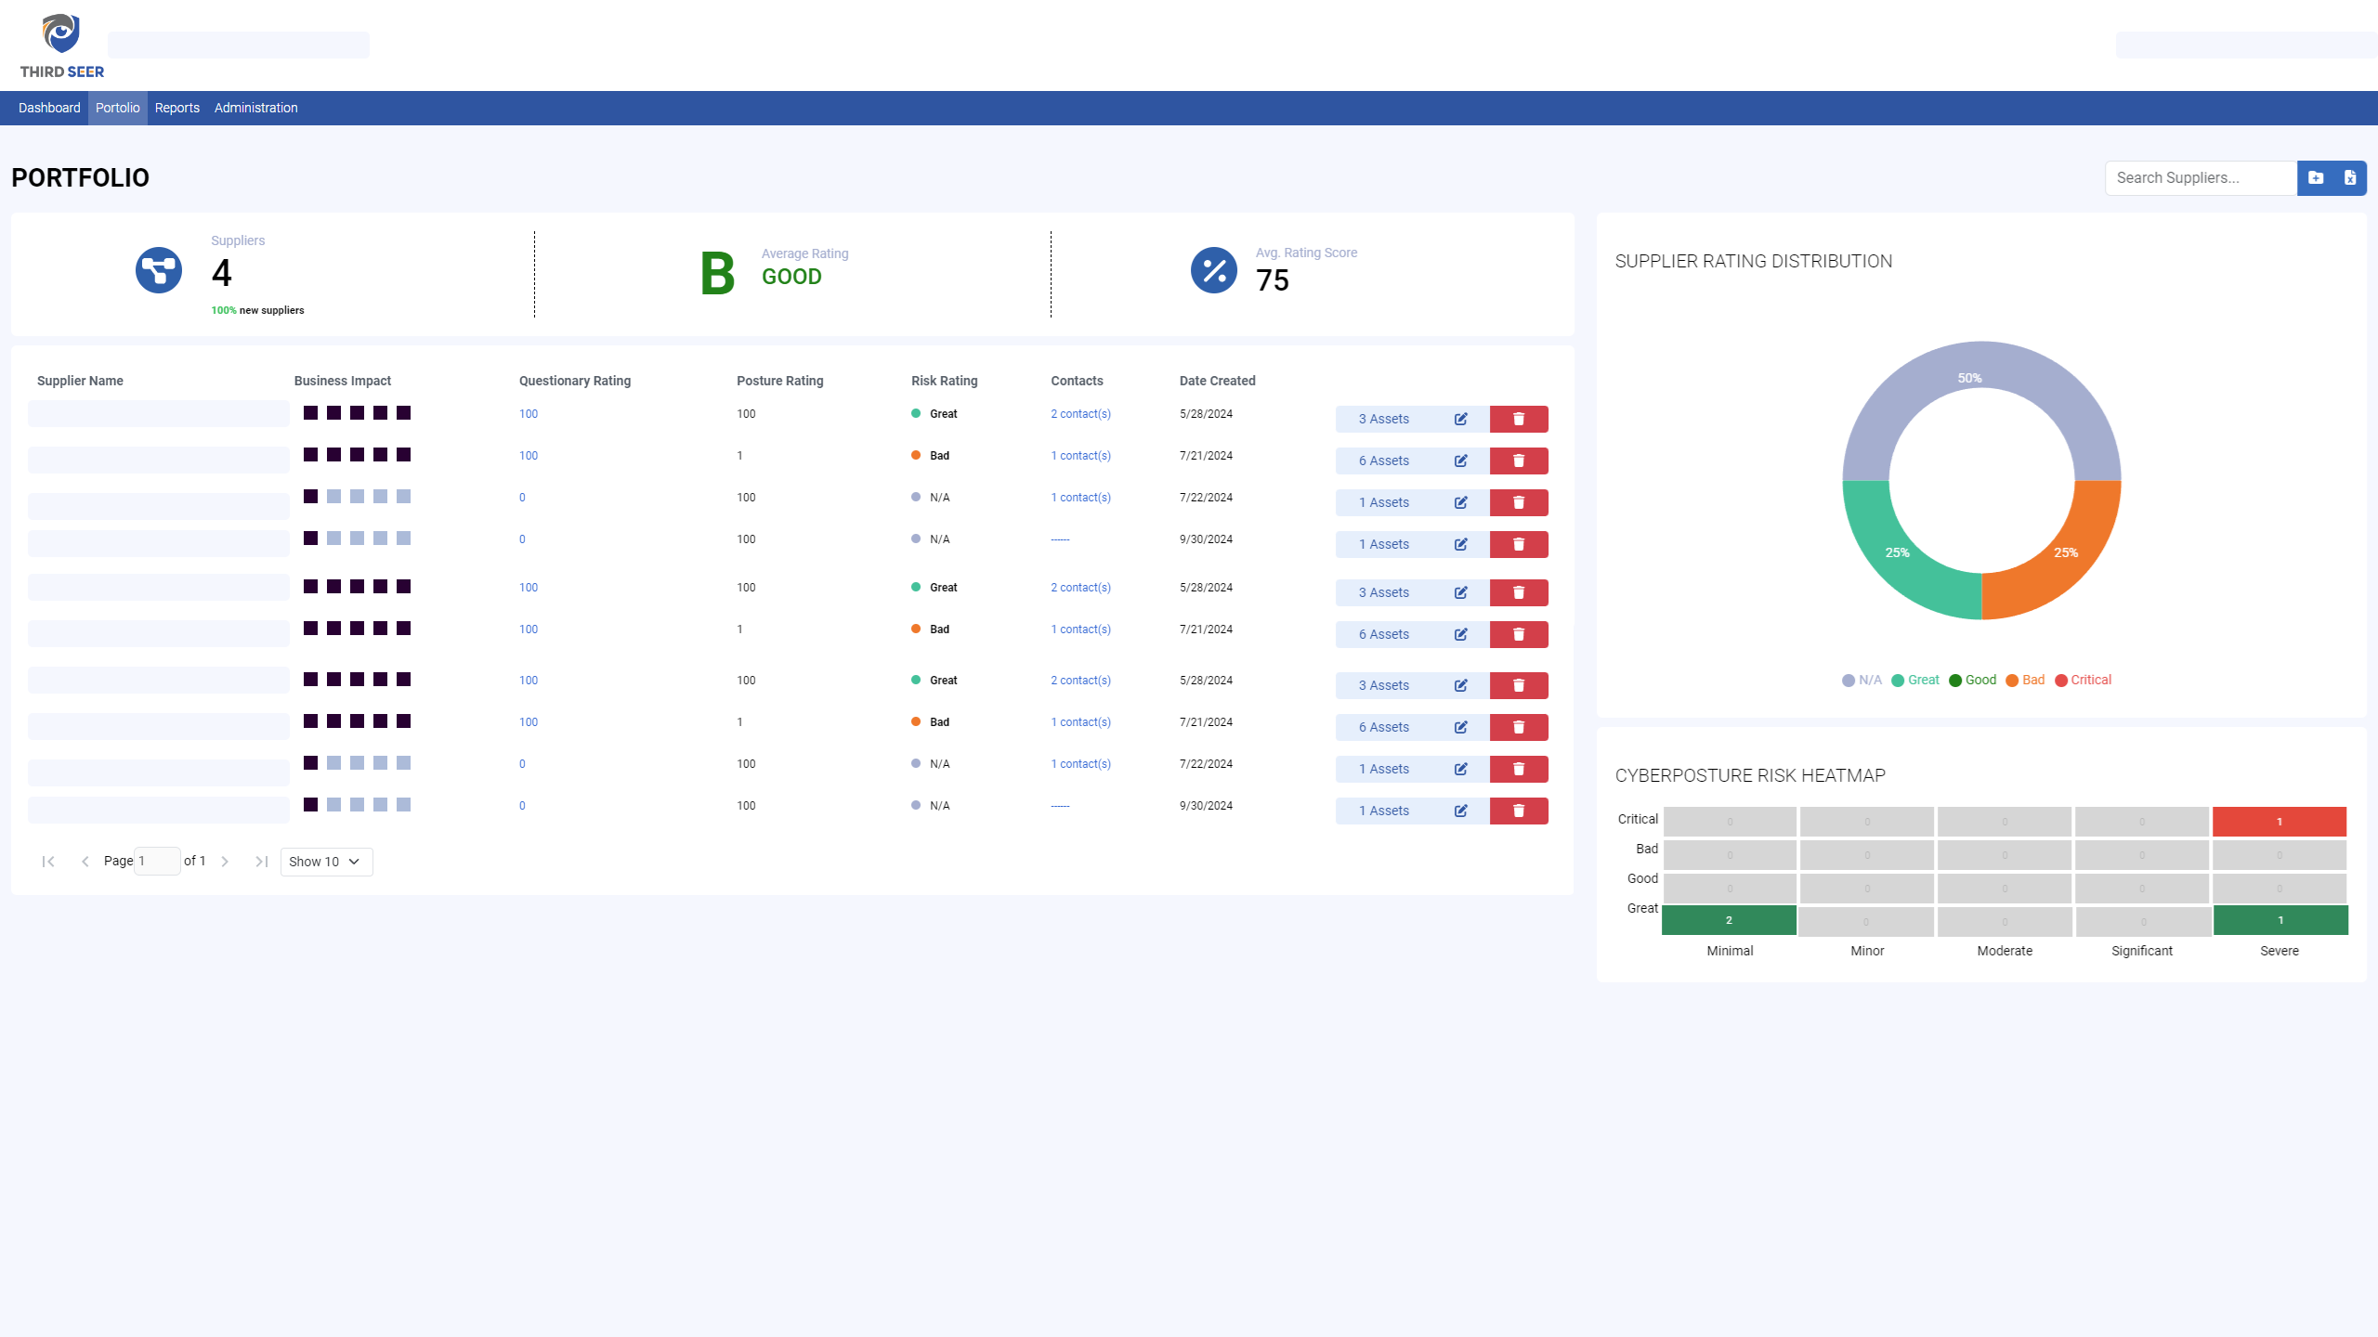
Task: Click the page number input box
Action: point(157,861)
